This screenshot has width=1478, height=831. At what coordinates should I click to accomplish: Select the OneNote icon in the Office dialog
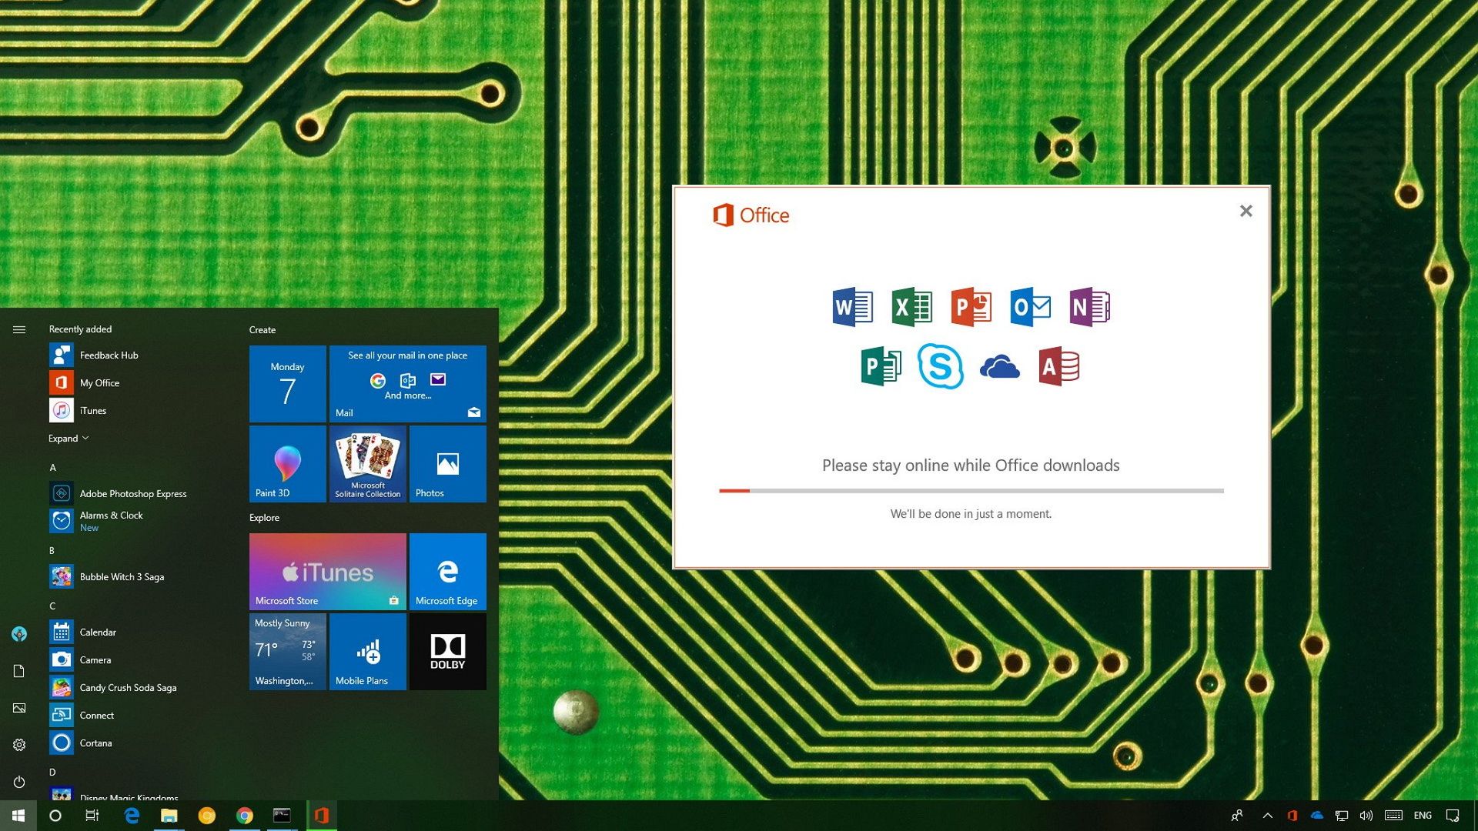point(1090,306)
